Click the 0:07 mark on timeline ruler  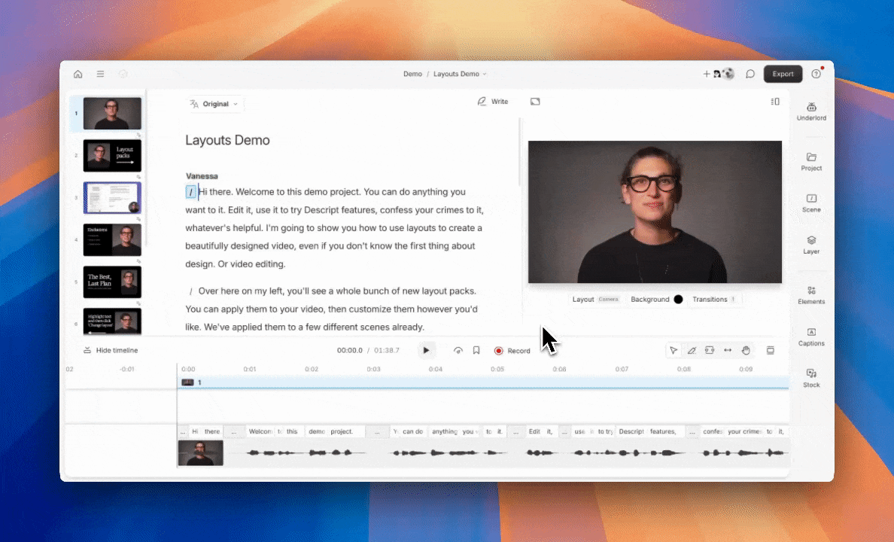[x=622, y=369]
